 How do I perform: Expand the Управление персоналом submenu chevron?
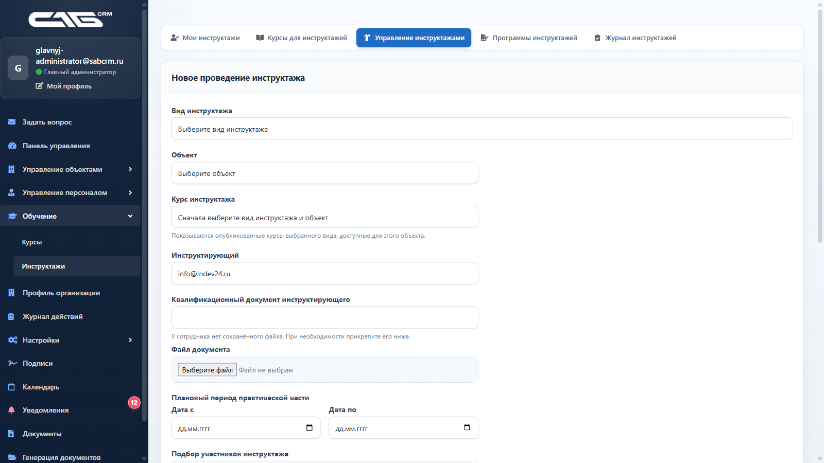(x=130, y=192)
